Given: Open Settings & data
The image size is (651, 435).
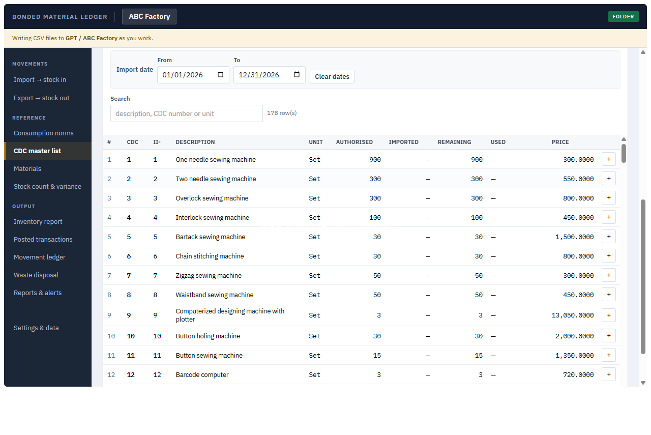Looking at the screenshot, I should [x=36, y=328].
